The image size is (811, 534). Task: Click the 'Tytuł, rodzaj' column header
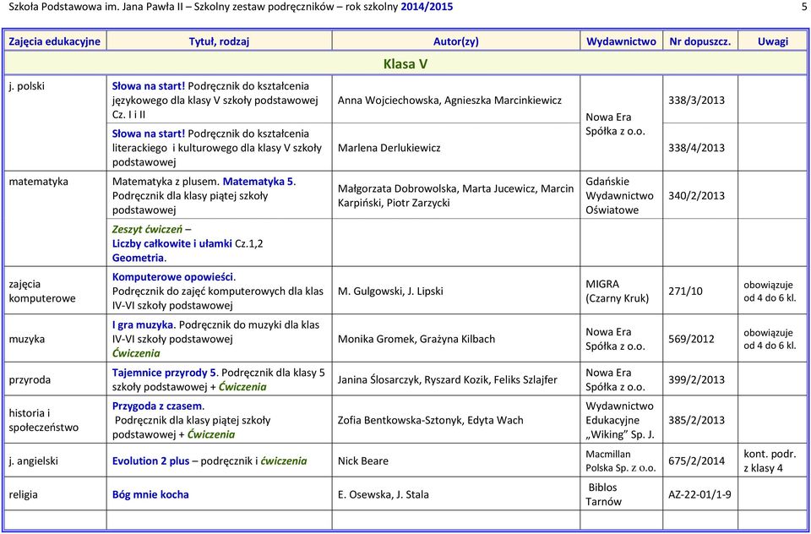point(220,41)
